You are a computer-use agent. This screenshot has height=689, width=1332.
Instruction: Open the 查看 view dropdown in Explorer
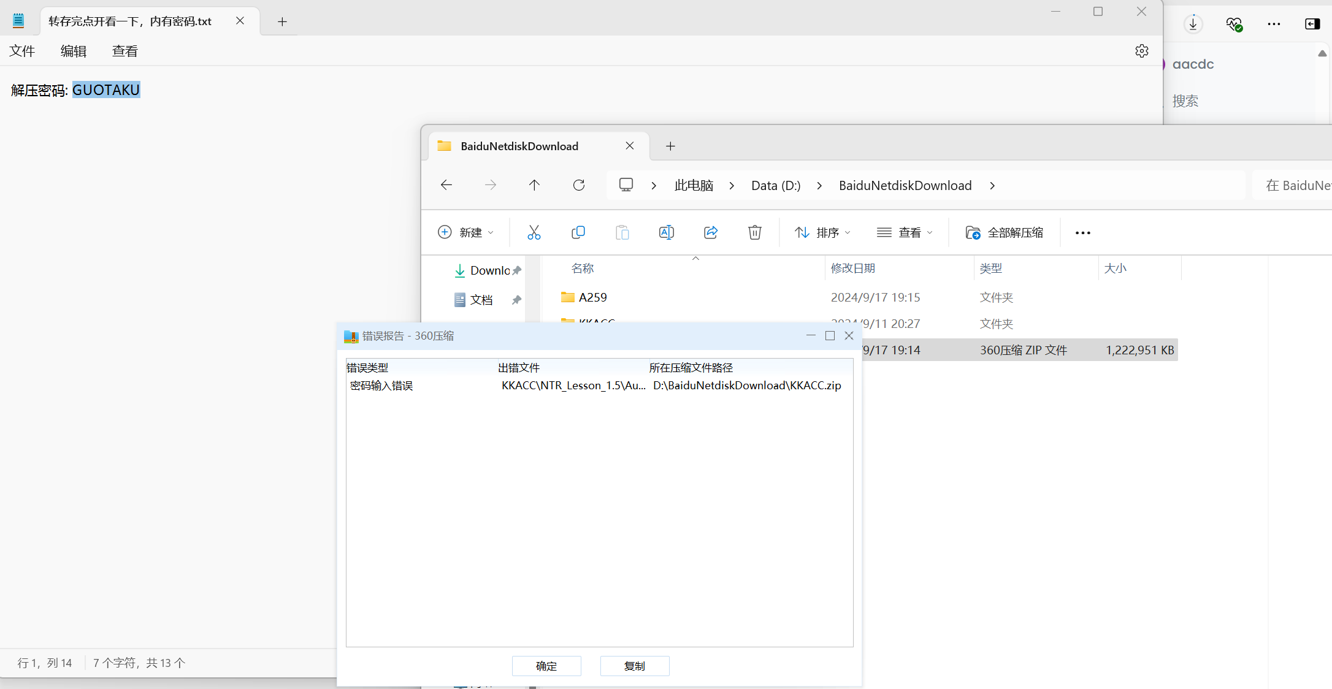click(905, 232)
